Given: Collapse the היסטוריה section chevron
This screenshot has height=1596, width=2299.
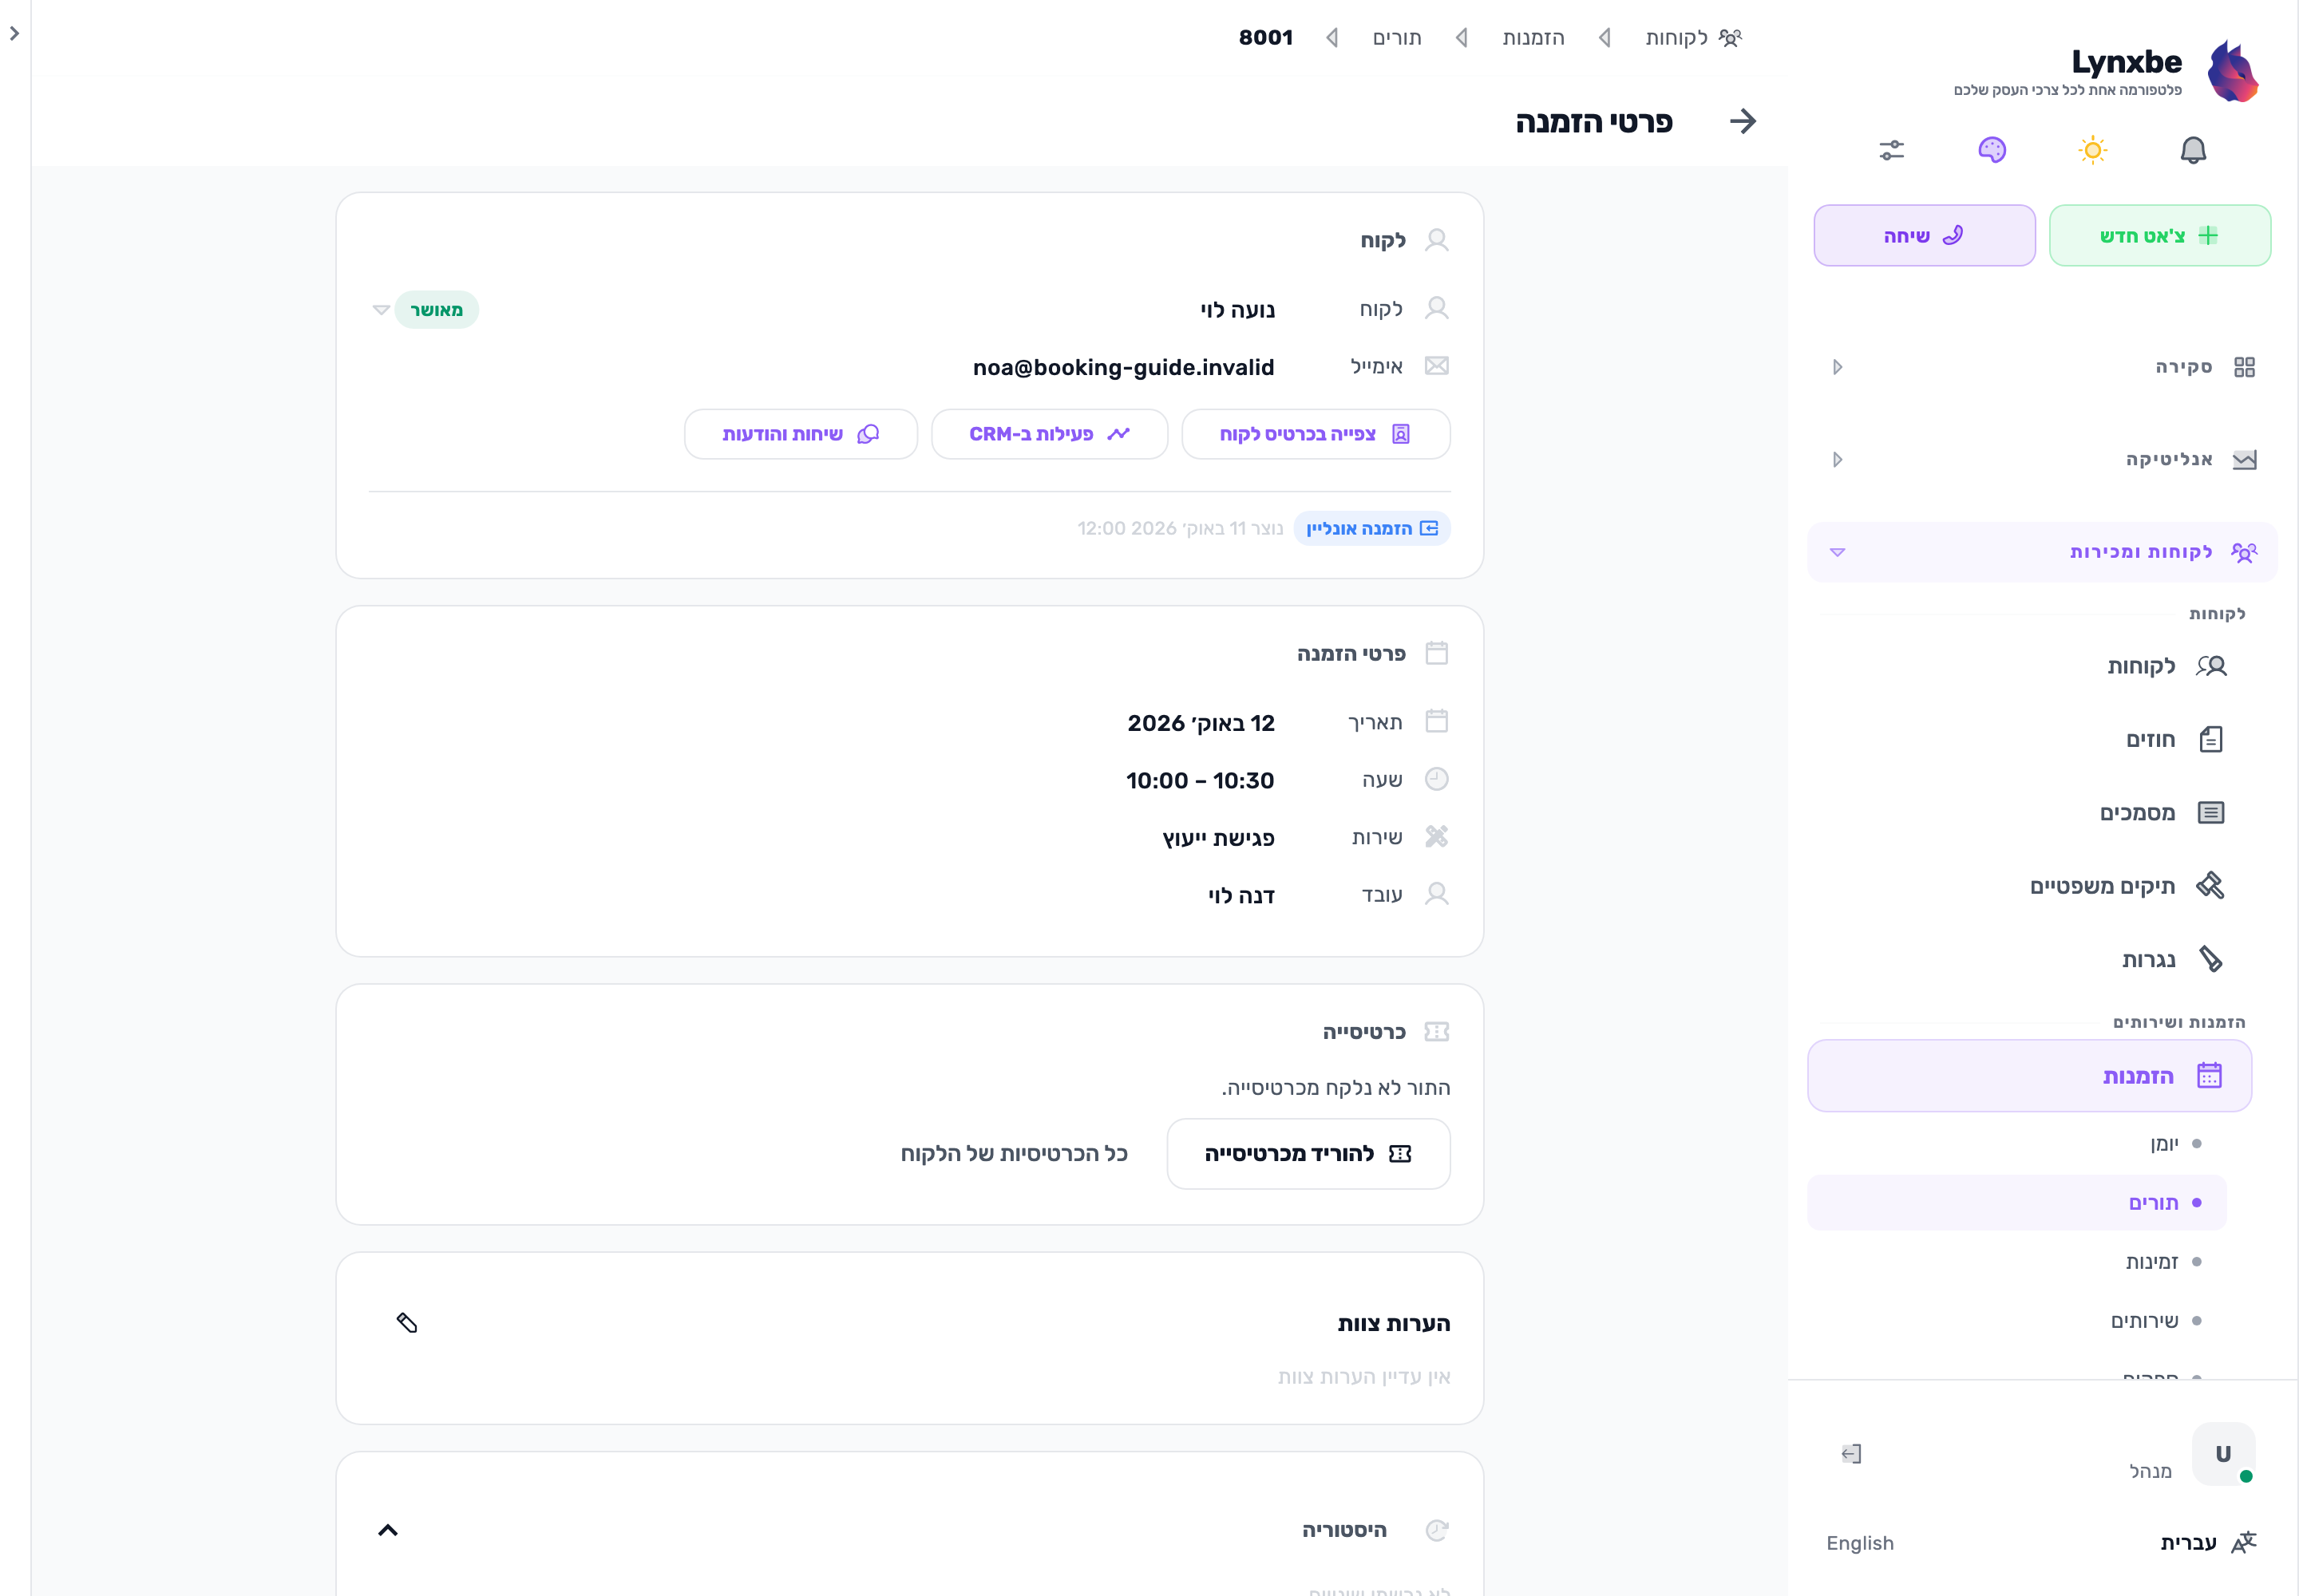Looking at the screenshot, I should point(388,1530).
